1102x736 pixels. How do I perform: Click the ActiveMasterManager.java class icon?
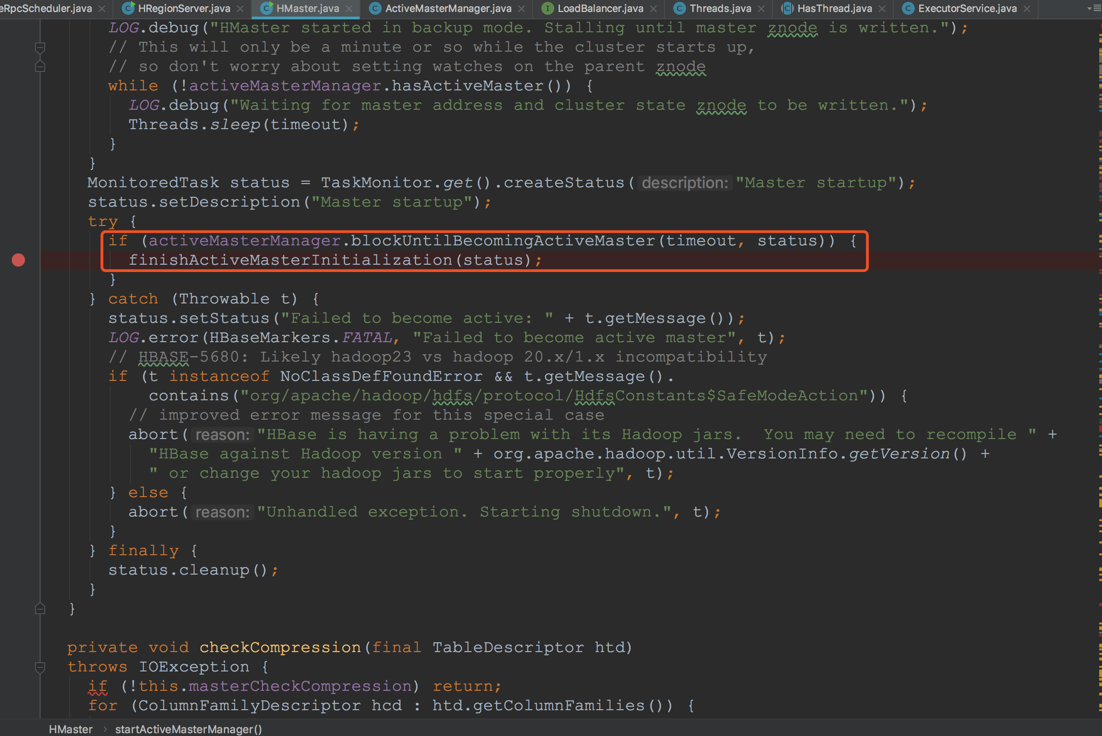[x=375, y=8]
